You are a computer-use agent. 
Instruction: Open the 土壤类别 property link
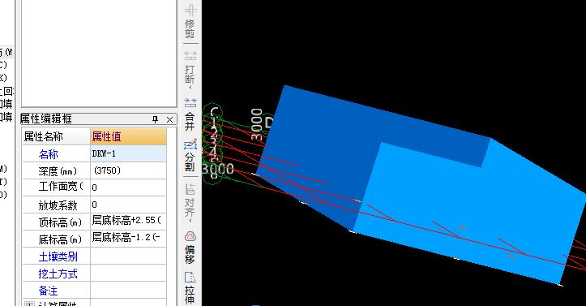tap(58, 256)
